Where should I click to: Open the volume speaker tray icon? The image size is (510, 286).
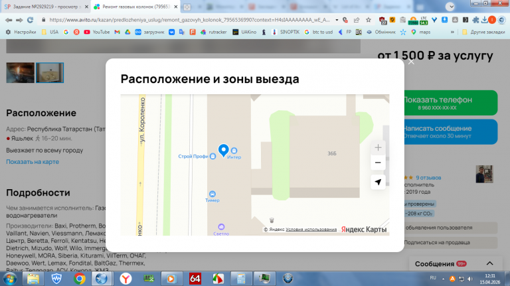470,279
